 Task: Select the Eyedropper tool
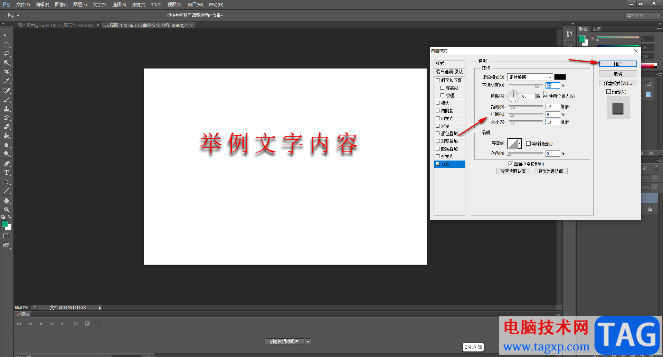pyautogui.click(x=7, y=81)
